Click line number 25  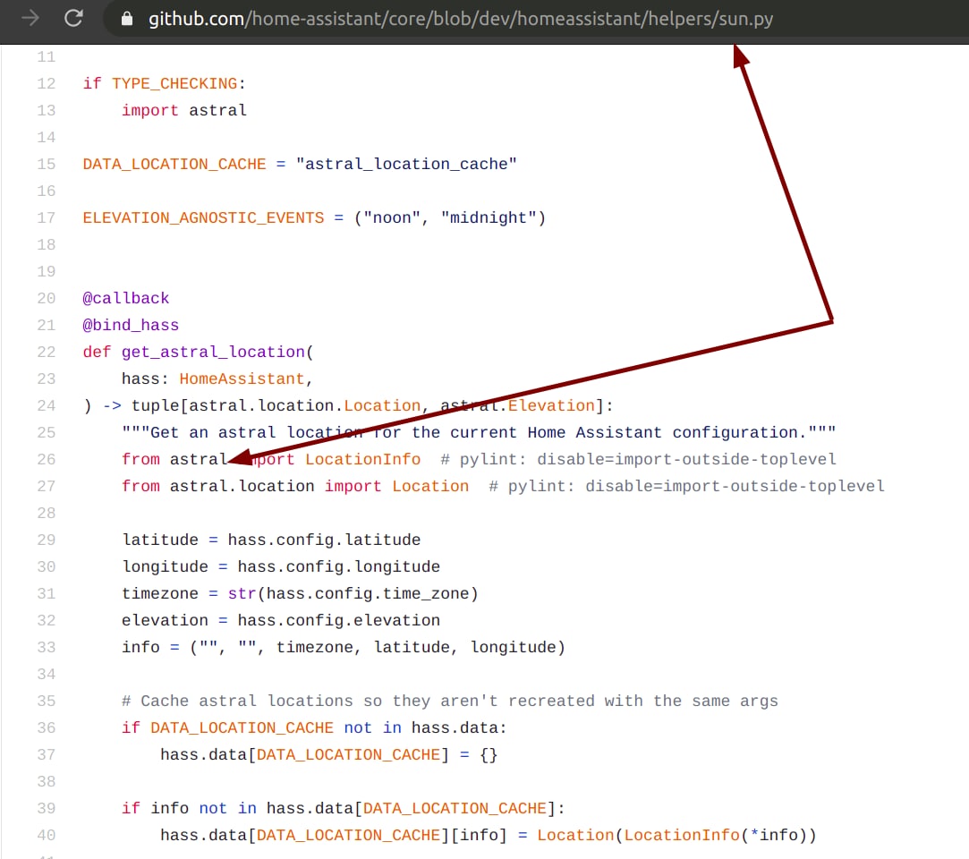[x=47, y=432]
